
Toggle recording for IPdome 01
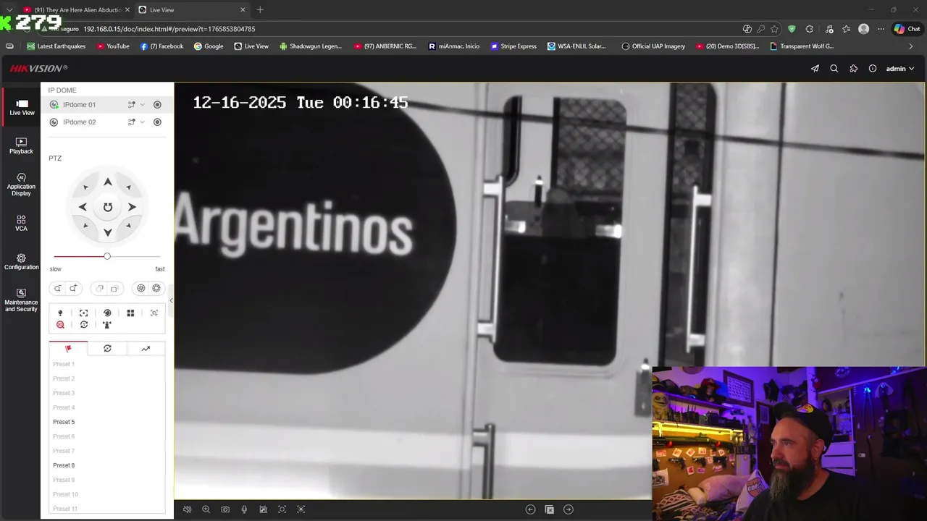(x=157, y=105)
